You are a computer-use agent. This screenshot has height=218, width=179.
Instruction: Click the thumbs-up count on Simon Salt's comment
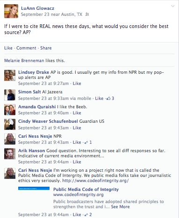point(110,98)
